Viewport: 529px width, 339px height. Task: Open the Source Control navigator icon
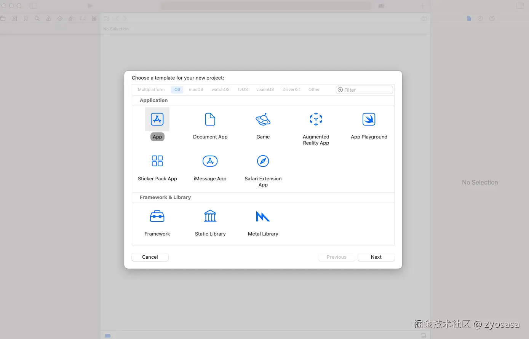point(14,18)
